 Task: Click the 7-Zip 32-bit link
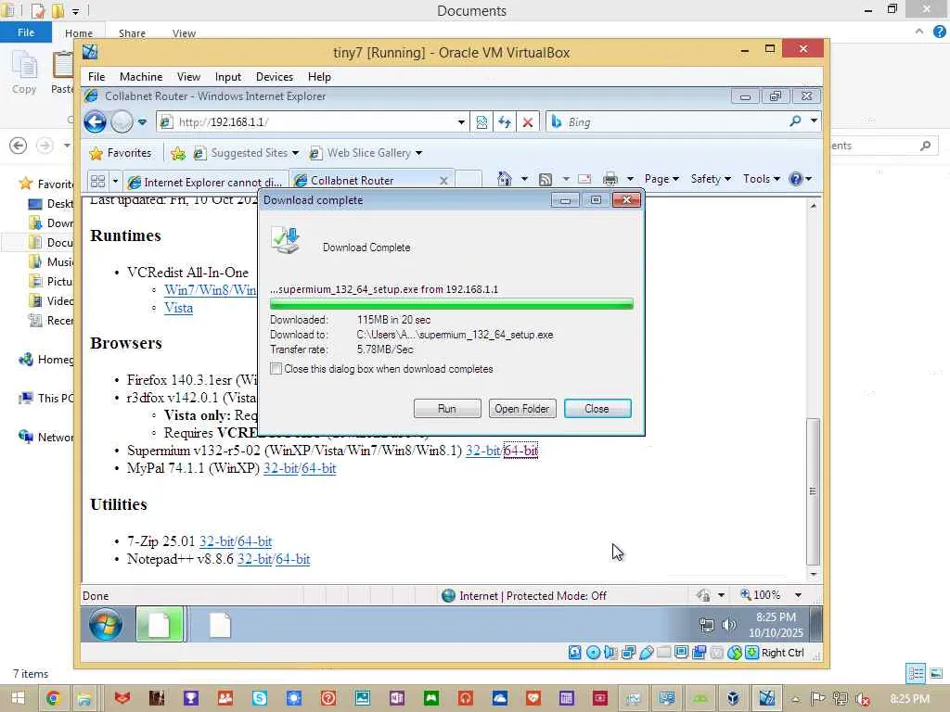(x=217, y=541)
